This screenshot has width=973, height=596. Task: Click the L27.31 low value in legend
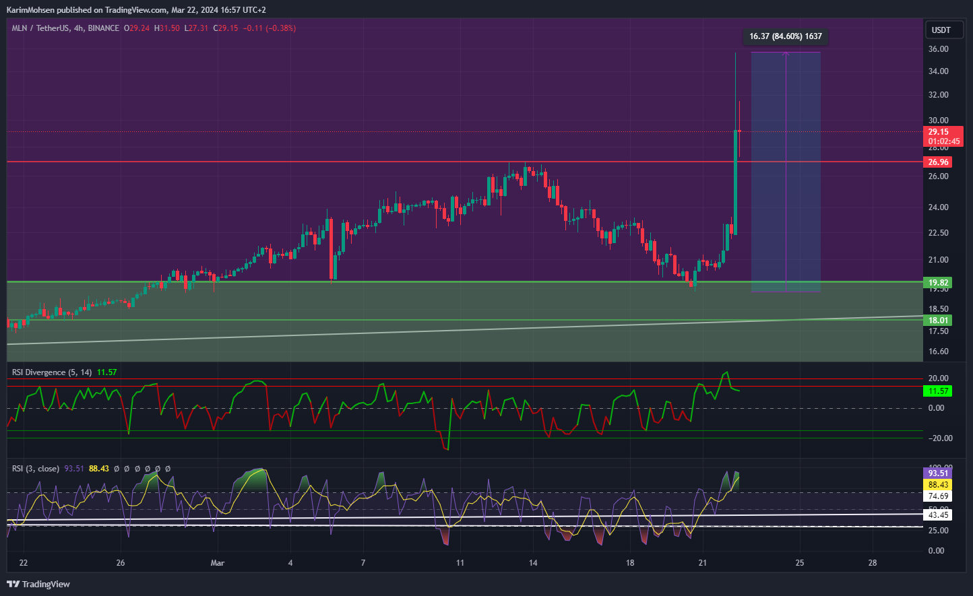(196, 28)
